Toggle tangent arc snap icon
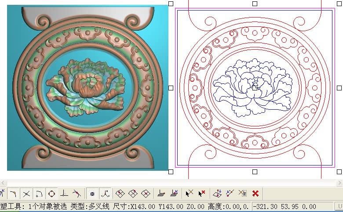Image resolution: width=343 pixels, height=212 pixels. click(x=39, y=194)
